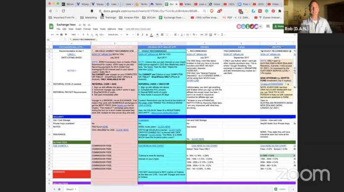This screenshot has width=344, height=192.
Task: Open the Brave shield icon
Action: 212,11
